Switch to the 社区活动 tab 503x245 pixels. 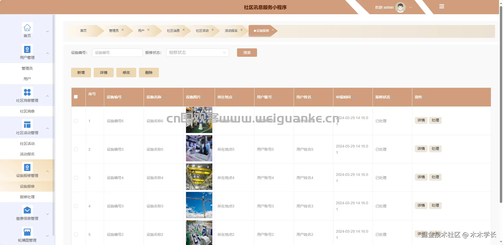click(x=202, y=30)
